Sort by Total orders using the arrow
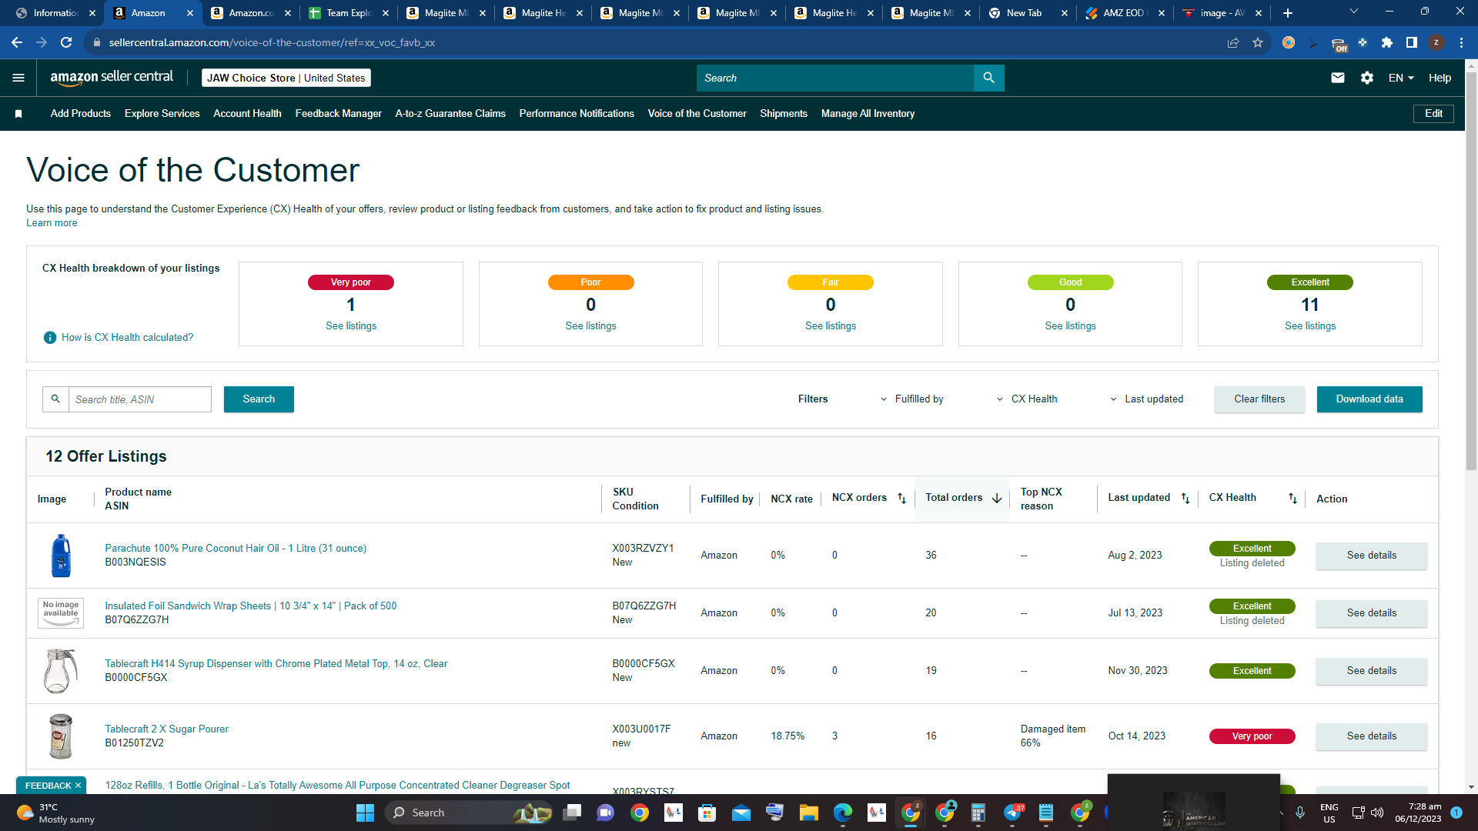1478x831 pixels. pos(997,499)
